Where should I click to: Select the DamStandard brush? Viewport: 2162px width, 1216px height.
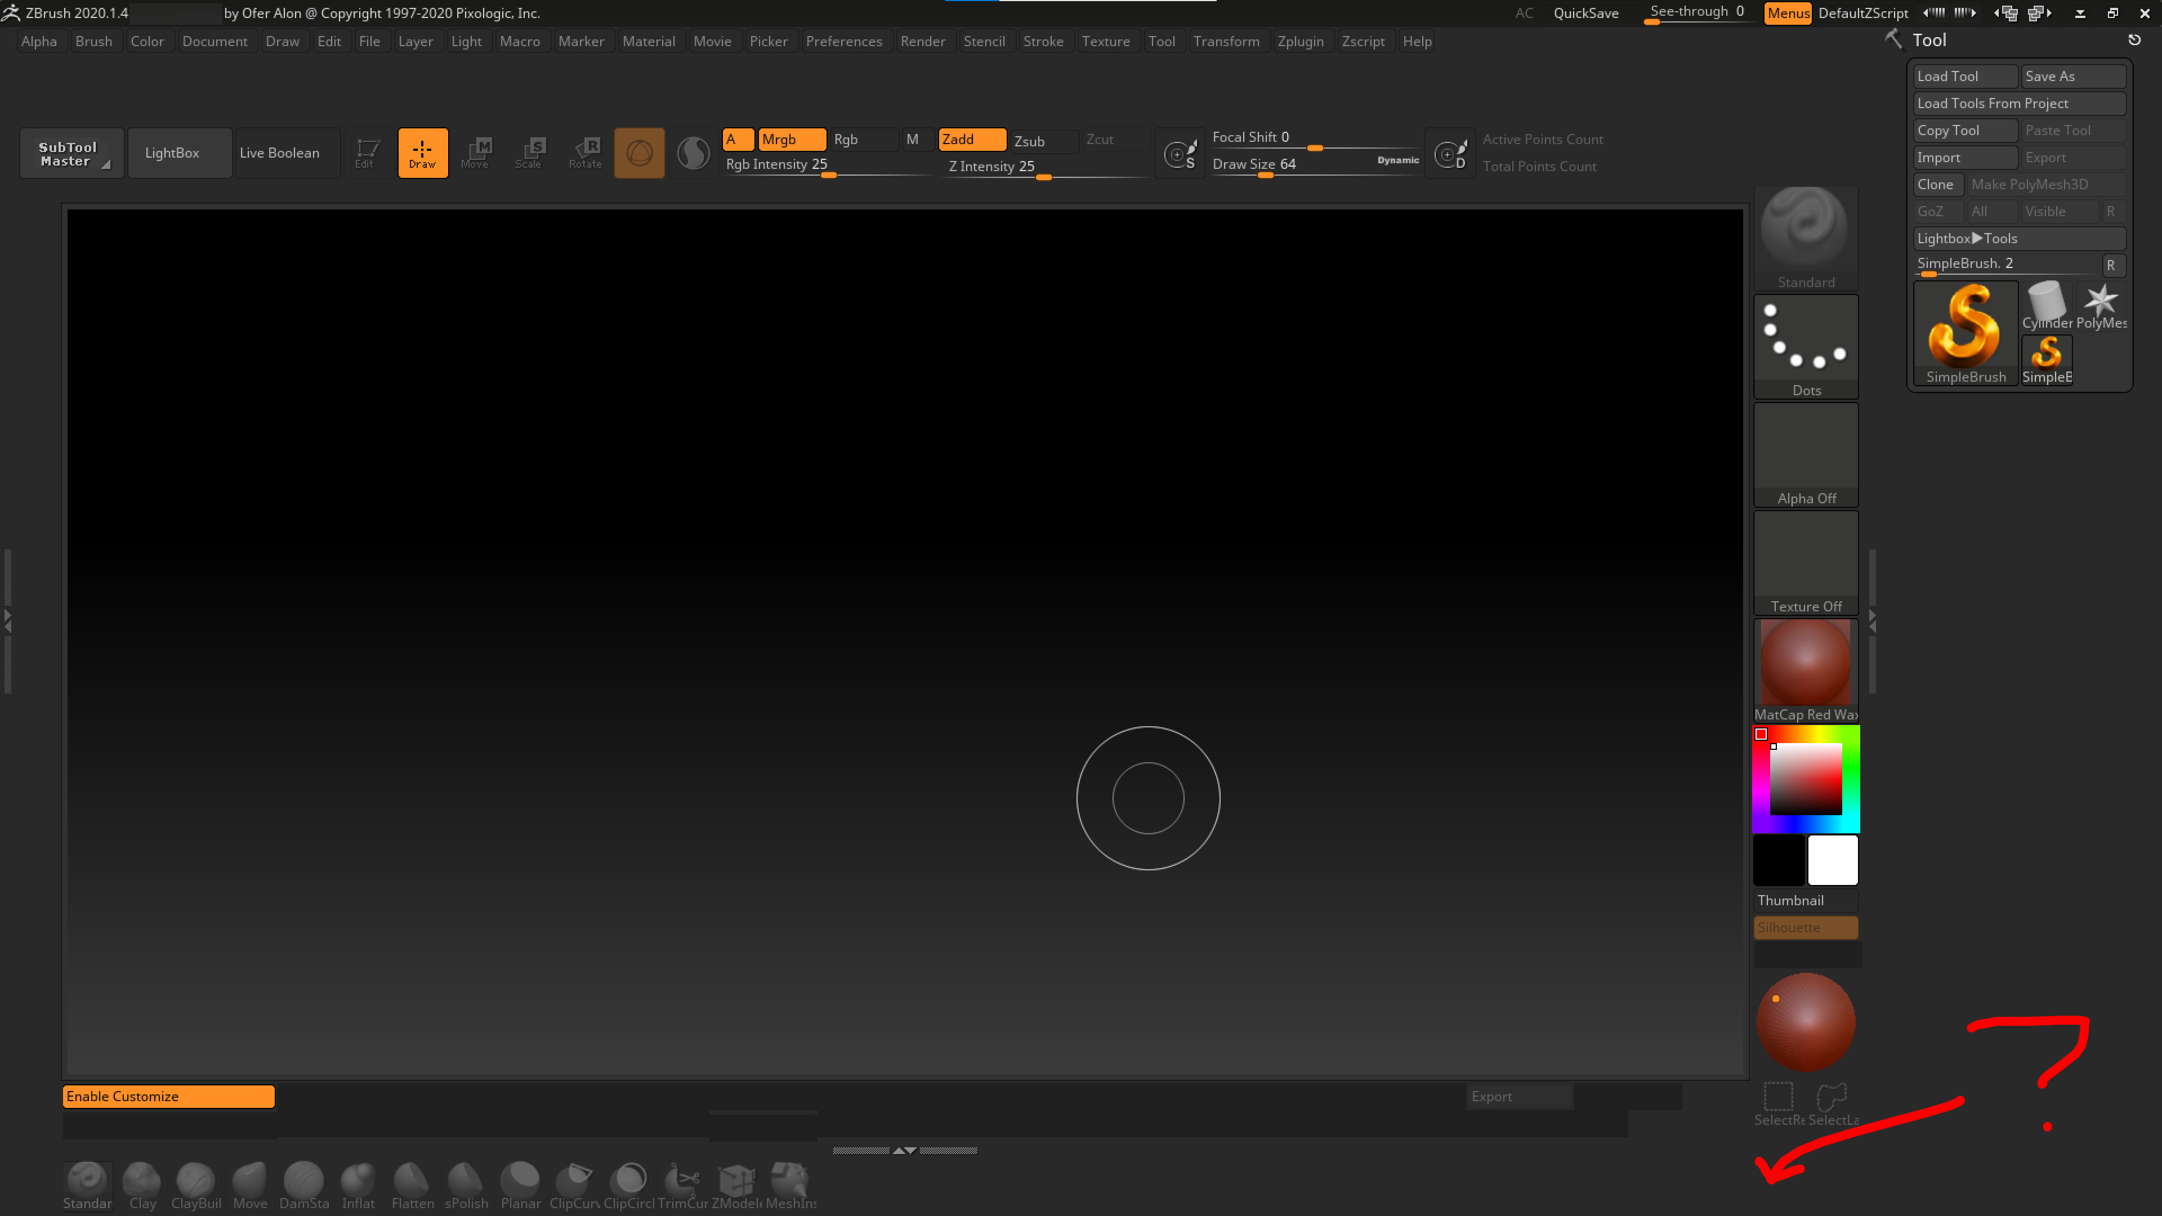click(304, 1186)
